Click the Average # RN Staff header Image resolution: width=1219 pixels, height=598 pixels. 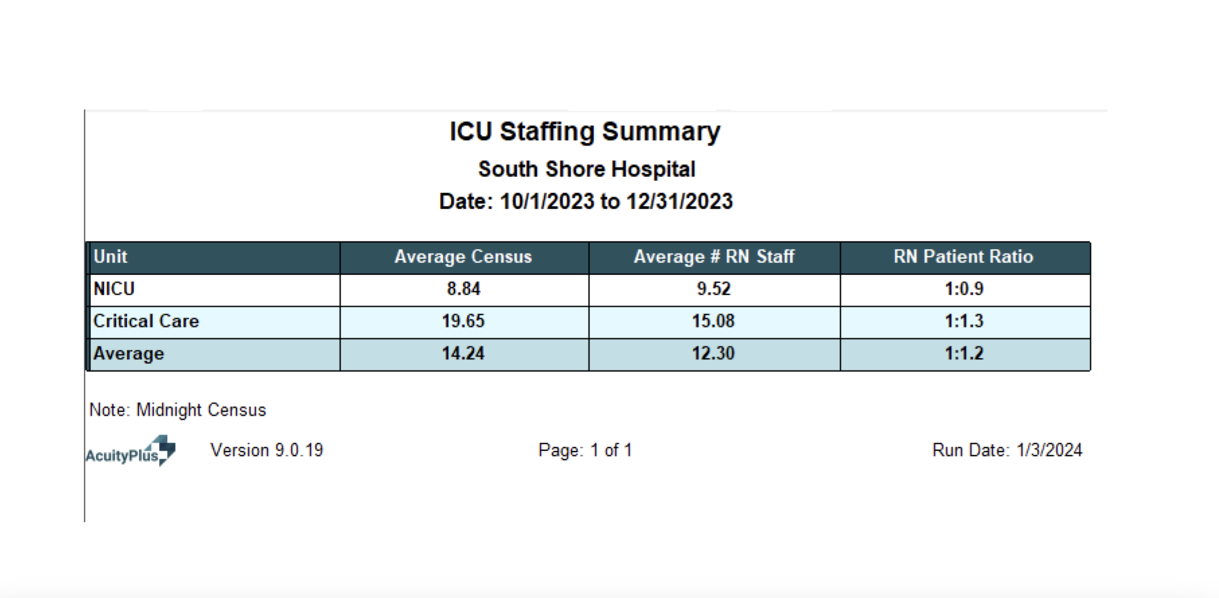click(714, 257)
